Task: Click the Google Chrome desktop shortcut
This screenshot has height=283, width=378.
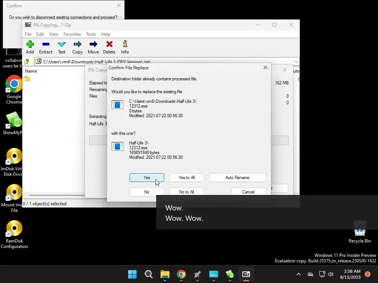Action: (x=14, y=90)
